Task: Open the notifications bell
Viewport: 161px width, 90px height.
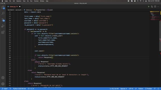Action: pyautogui.click(x=158, y=89)
